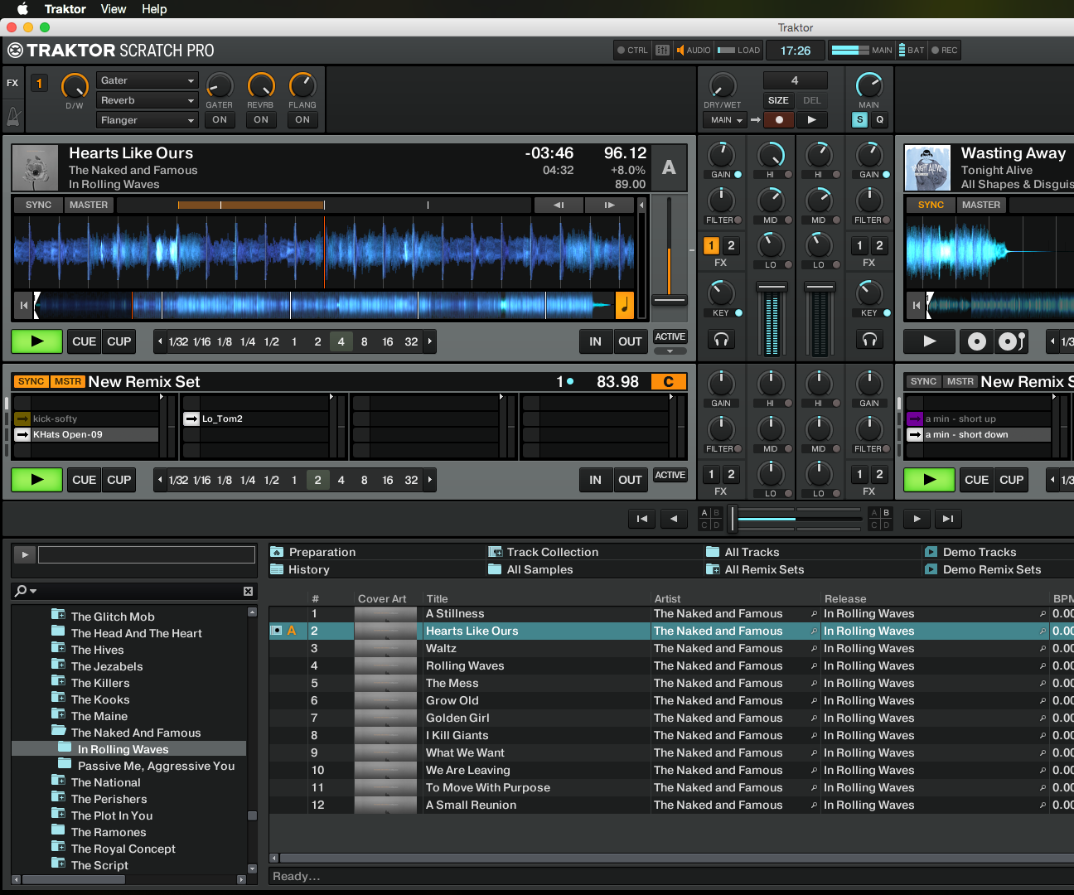The image size is (1074, 895).
Task: Click tempo bend down arrow on deck A
Action: pos(559,205)
